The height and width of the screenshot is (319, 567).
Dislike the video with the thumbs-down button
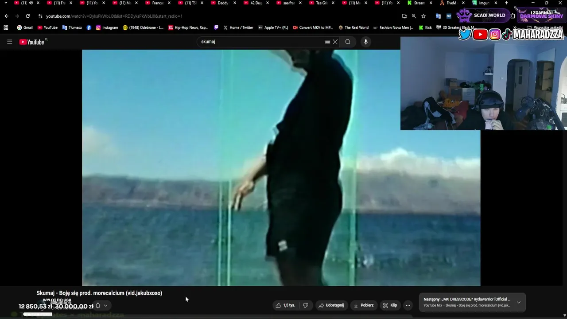[x=305, y=305]
